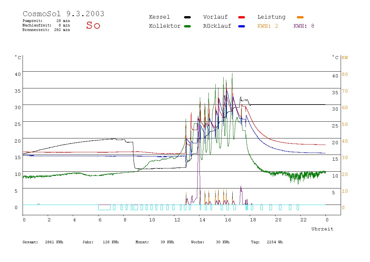Image resolution: width=370 pixels, height=262 pixels.
Task: Select the "28 min" pump time value
Action: click(63, 21)
